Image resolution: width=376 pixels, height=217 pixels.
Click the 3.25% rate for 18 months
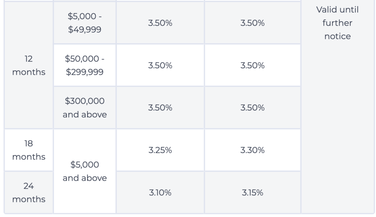point(160,150)
